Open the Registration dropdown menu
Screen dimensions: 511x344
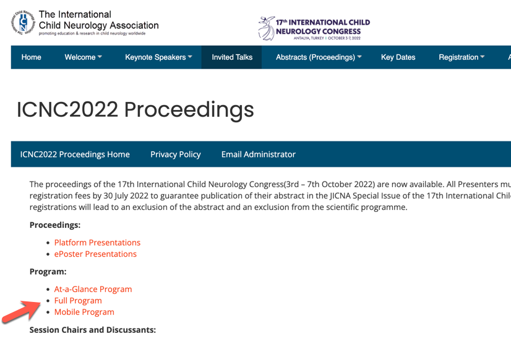pyautogui.click(x=462, y=57)
